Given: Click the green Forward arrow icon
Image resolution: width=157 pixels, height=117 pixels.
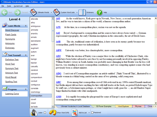Looking at the screenshot, I should (17, 12).
